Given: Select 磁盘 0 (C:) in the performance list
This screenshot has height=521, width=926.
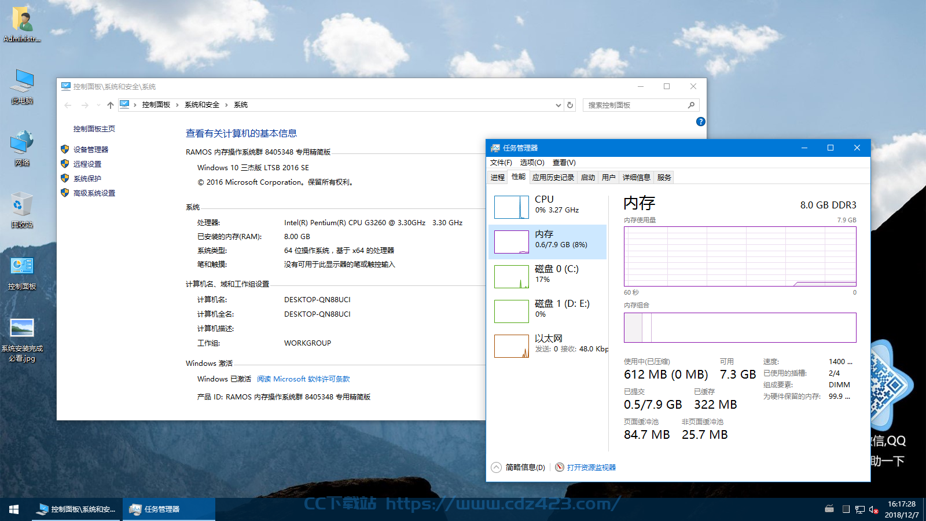Looking at the screenshot, I should pos(547,276).
